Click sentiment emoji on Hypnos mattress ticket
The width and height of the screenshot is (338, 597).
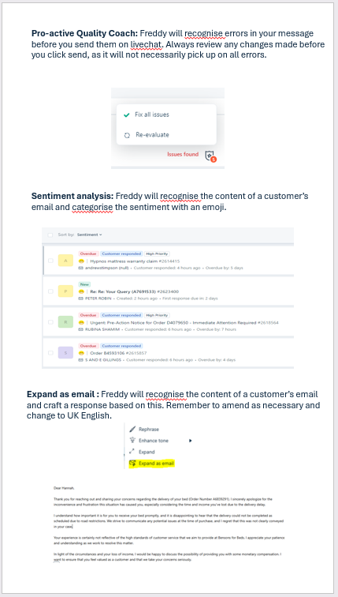pyautogui.click(x=81, y=261)
